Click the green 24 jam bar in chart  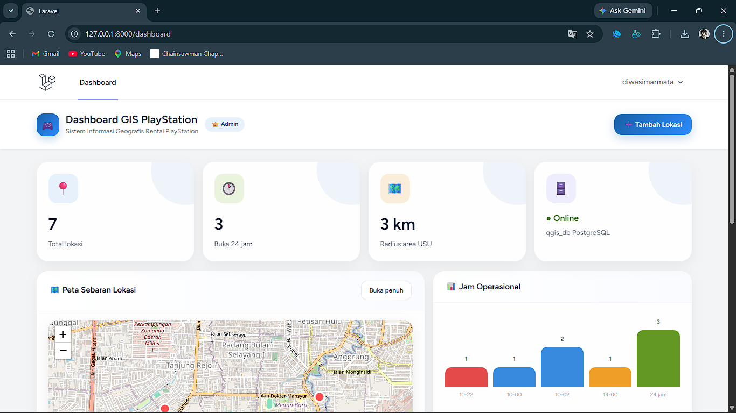coord(658,359)
